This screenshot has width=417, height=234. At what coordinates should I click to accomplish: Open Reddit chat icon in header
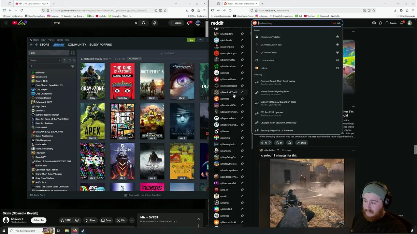coord(380,23)
